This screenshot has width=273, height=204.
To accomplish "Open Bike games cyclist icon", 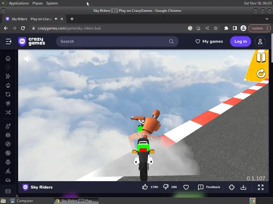I will (x=8, y=171).
